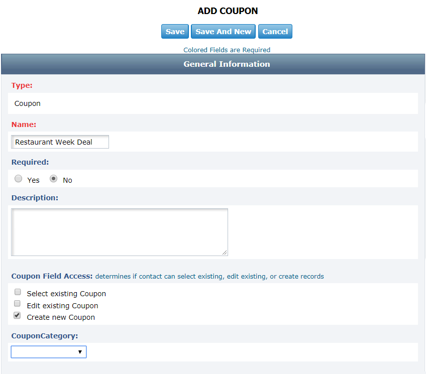Uncheck Create new Coupon checkbox
This screenshot has width=426, height=374.
coord(17,315)
